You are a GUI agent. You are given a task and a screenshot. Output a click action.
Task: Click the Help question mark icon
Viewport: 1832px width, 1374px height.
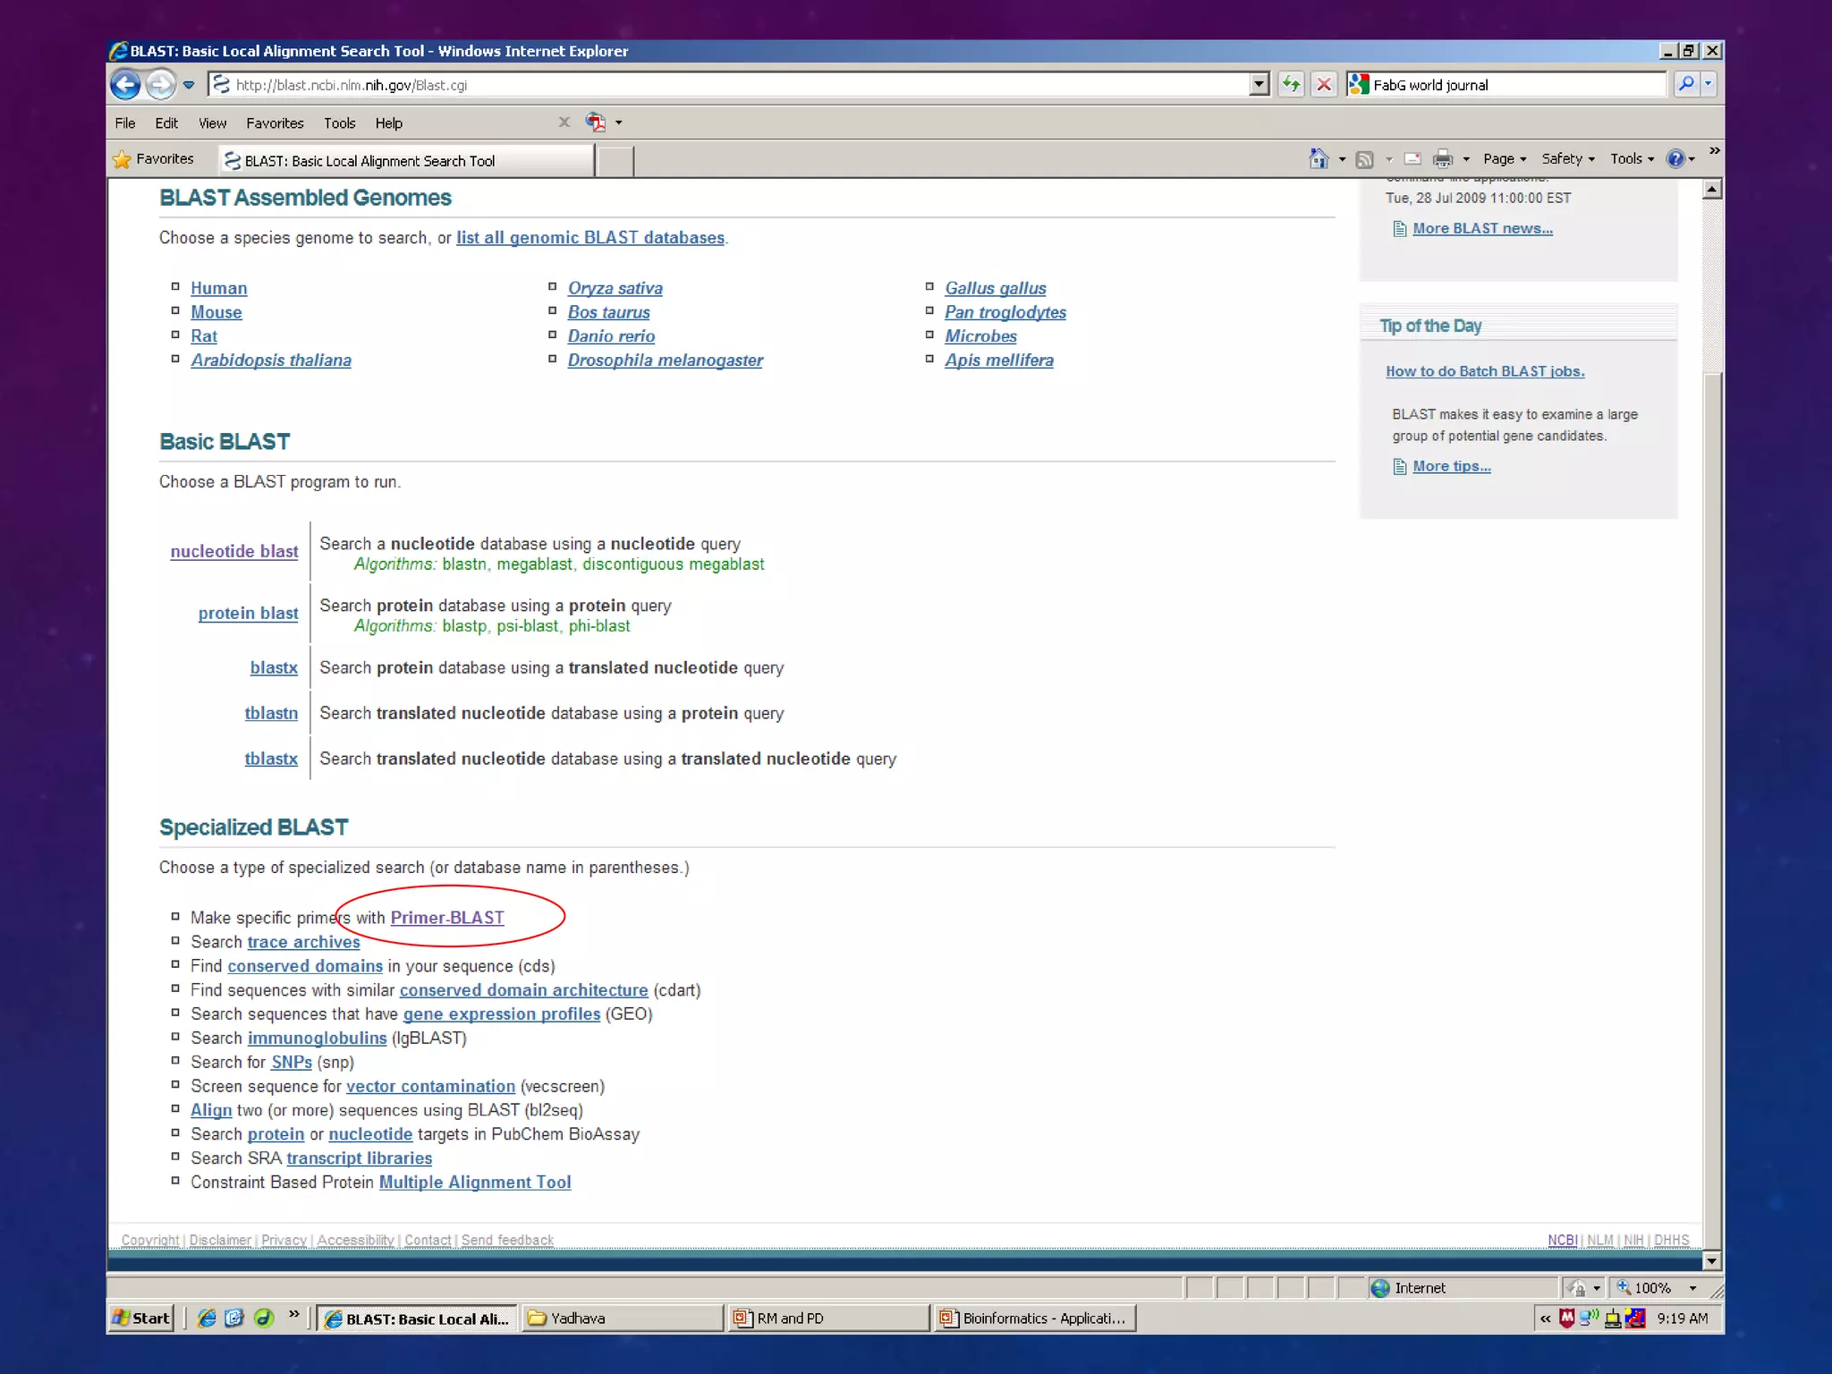point(1675,159)
